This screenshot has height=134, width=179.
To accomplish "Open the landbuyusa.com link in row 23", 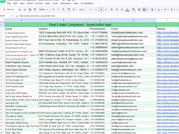I will click(167, 103).
